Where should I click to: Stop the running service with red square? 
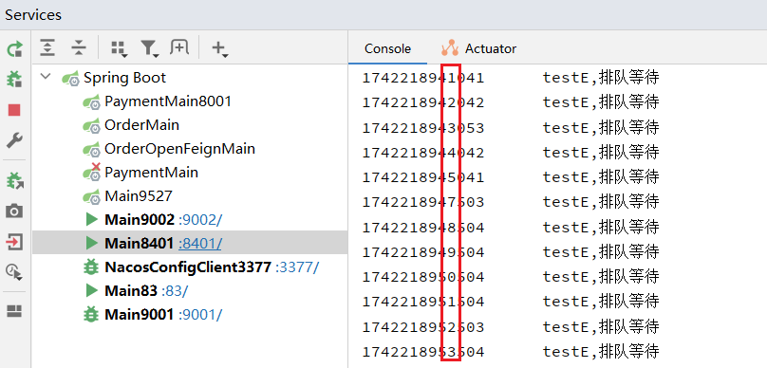click(x=14, y=110)
